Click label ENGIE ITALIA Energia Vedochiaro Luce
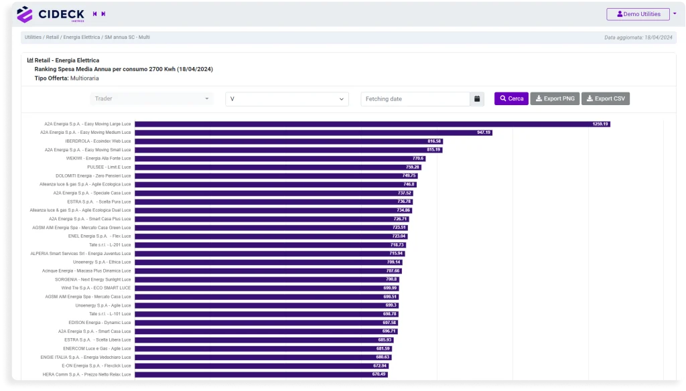This screenshot has width=686, height=391. [86, 358]
